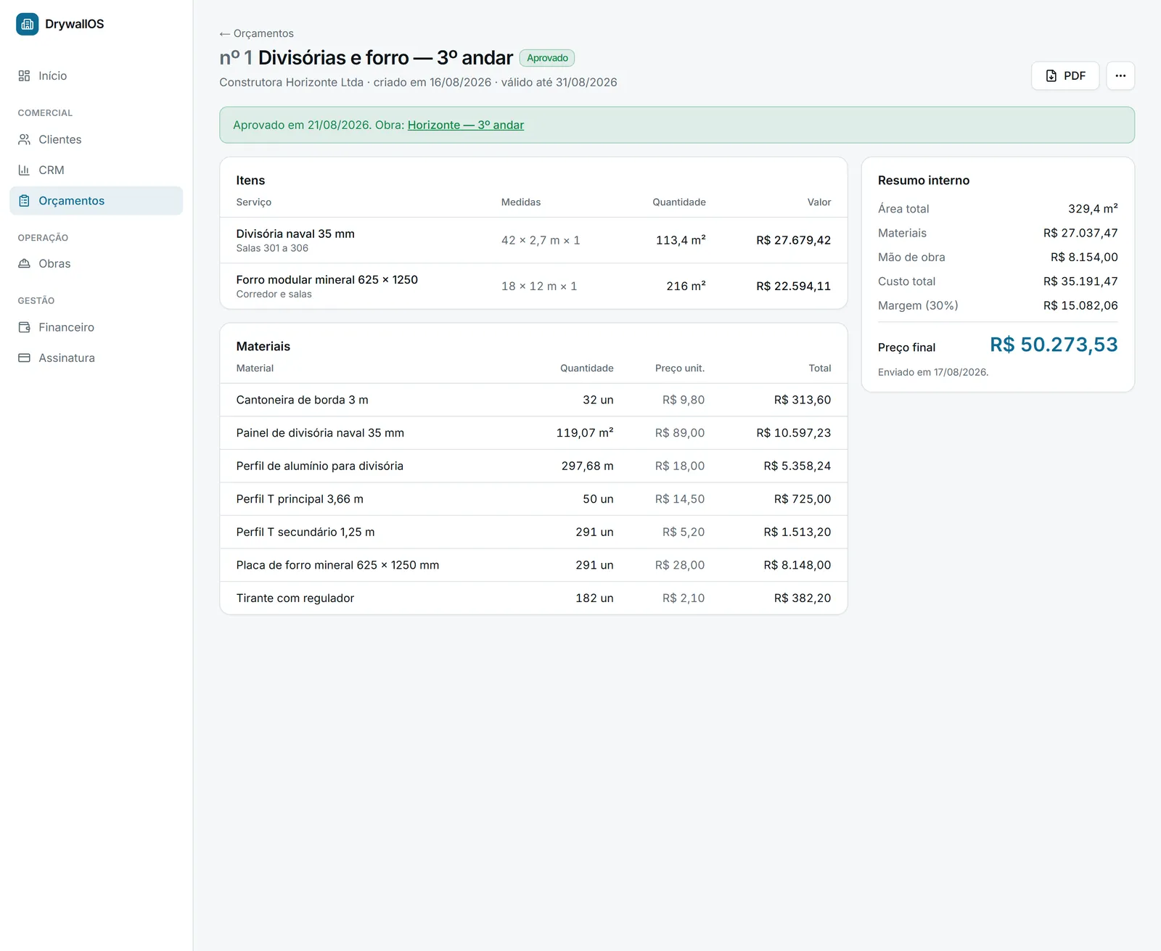Image resolution: width=1161 pixels, height=951 pixels.
Task: Click quantity 297,68 m
Action: [587, 466]
